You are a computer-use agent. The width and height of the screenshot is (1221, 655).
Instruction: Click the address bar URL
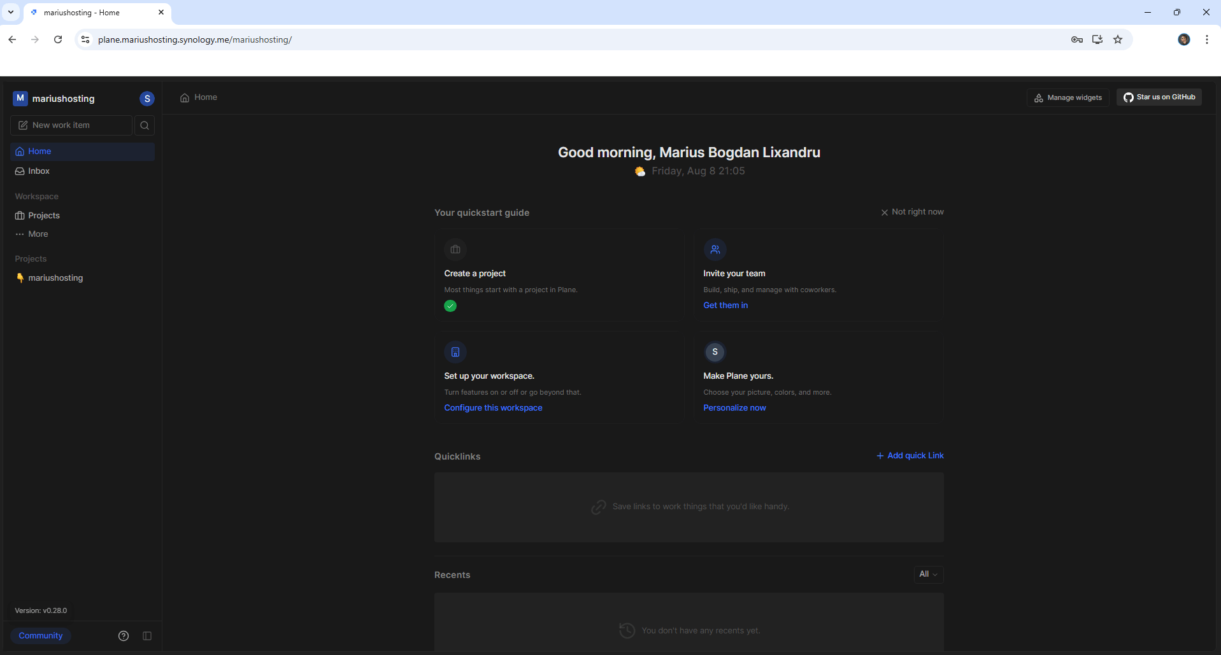point(195,39)
